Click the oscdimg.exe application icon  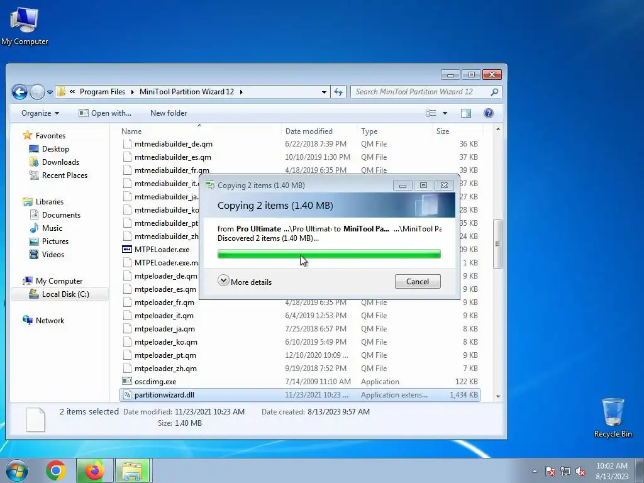coord(127,382)
